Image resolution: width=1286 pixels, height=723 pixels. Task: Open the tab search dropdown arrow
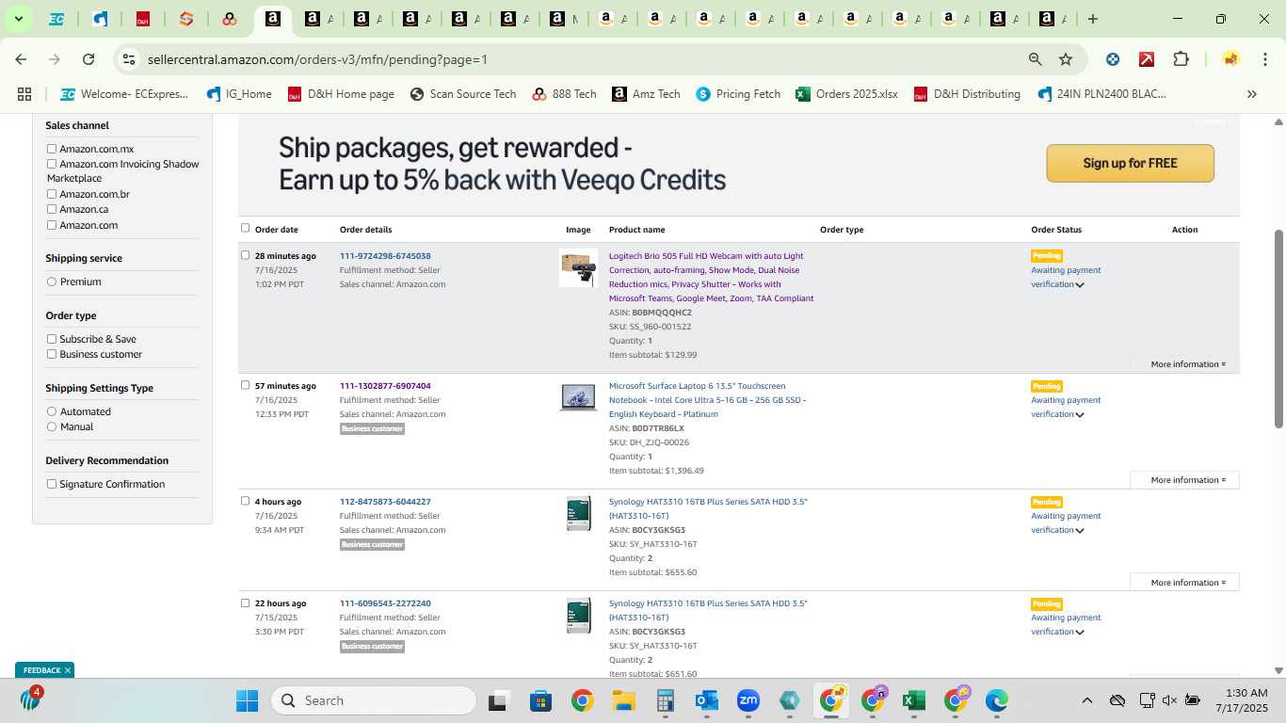18,19
